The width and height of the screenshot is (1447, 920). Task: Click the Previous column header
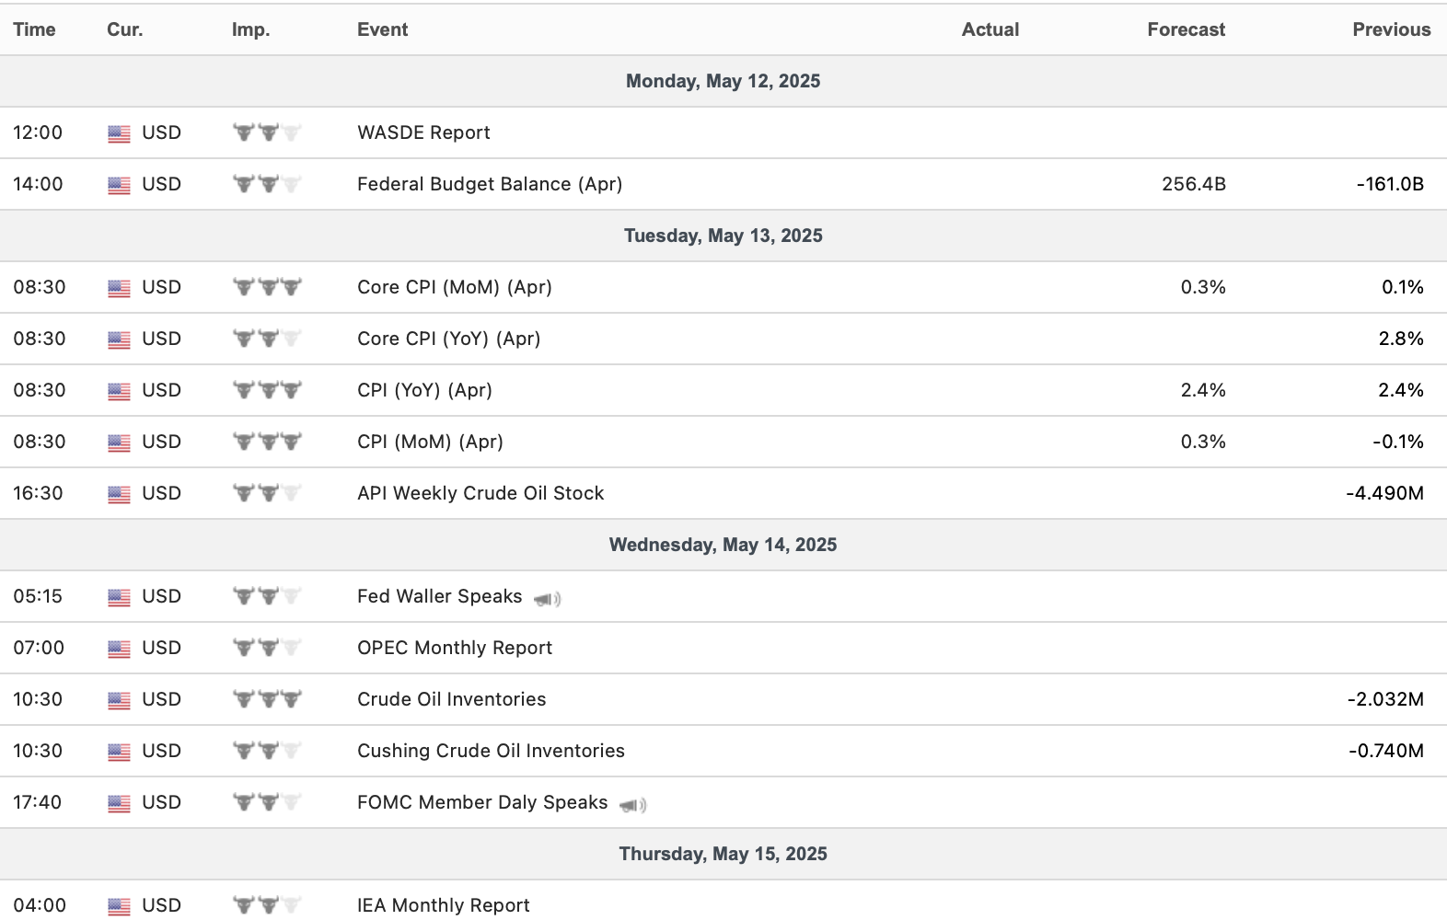pos(1391,29)
